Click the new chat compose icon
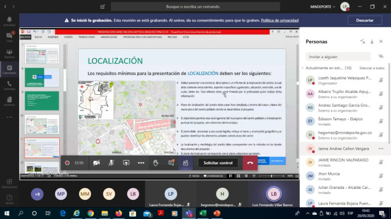 [x=102, y=7]
